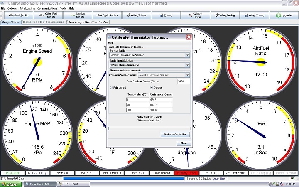
Task: Switch to Tune Analyze Live! tab
Action: tap(88, 22)
